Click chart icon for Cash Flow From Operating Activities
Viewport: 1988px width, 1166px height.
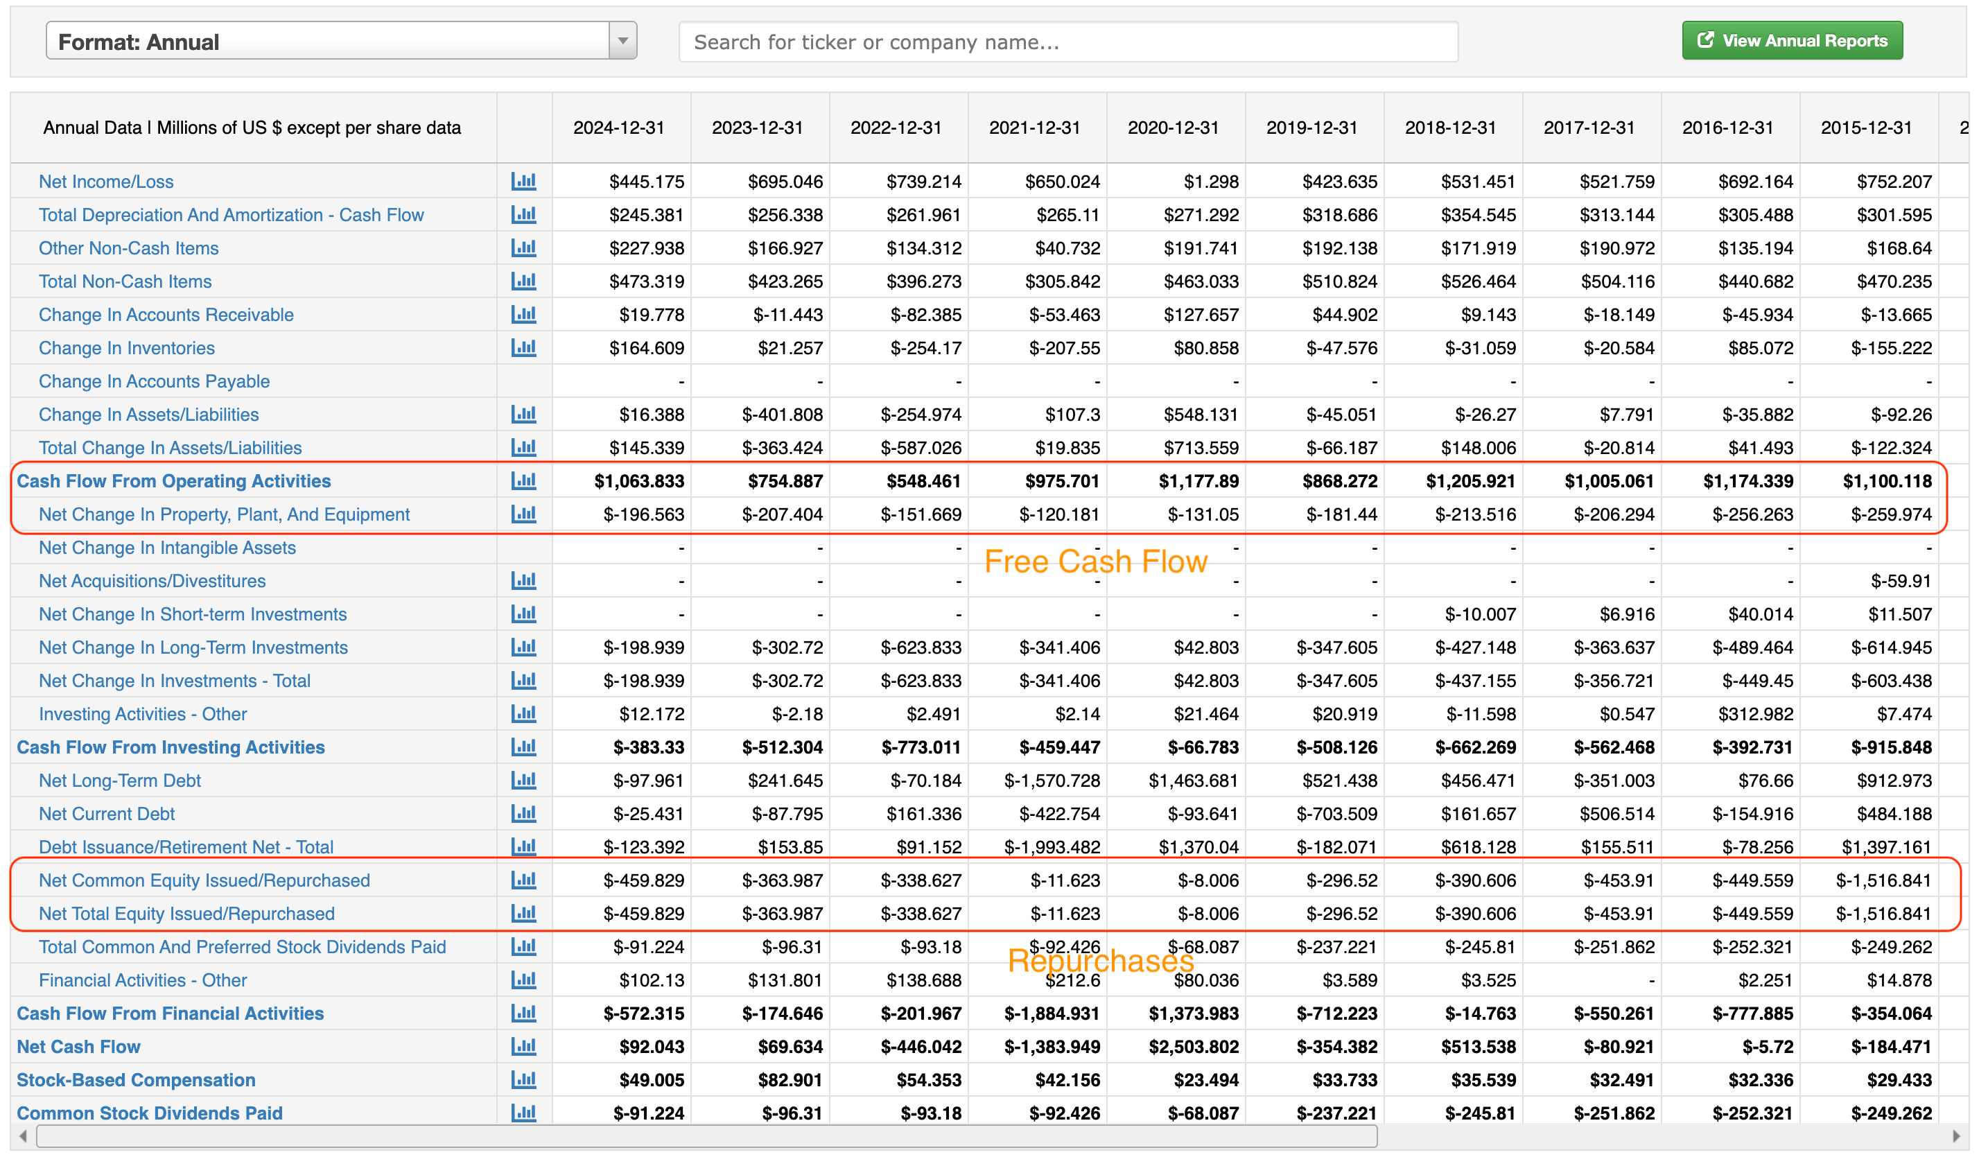(x=523, y=481)
